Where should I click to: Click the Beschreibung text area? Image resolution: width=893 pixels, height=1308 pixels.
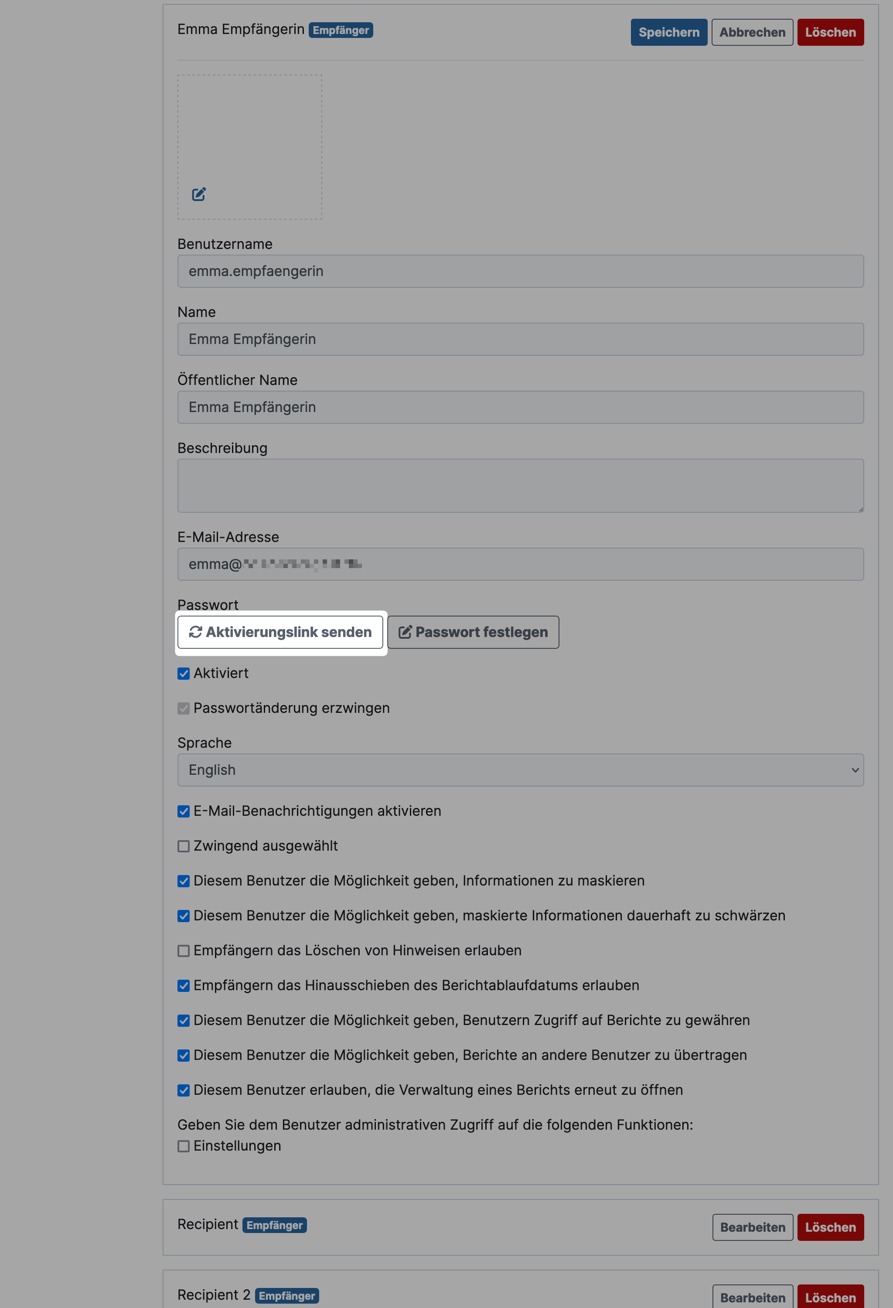[x=521, y=486]
